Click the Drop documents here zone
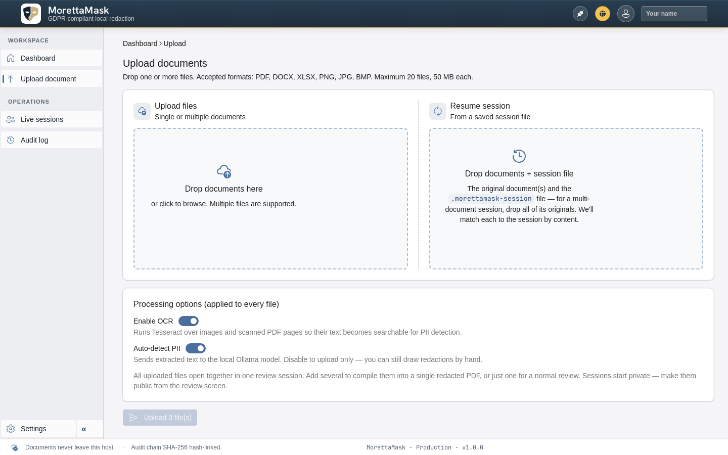The image size is (728, 455). point(270,199)
